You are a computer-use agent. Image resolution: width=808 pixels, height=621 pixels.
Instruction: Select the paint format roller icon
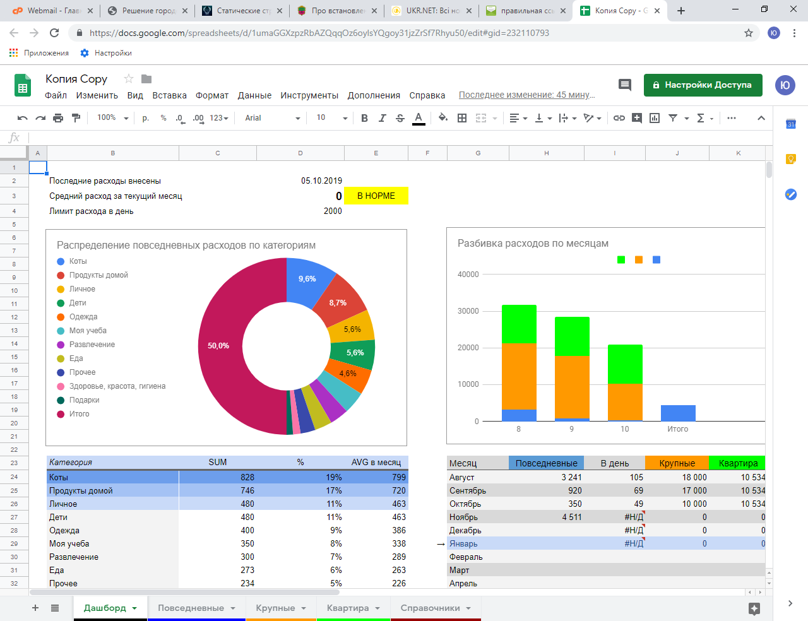click(x=76, y=118)
